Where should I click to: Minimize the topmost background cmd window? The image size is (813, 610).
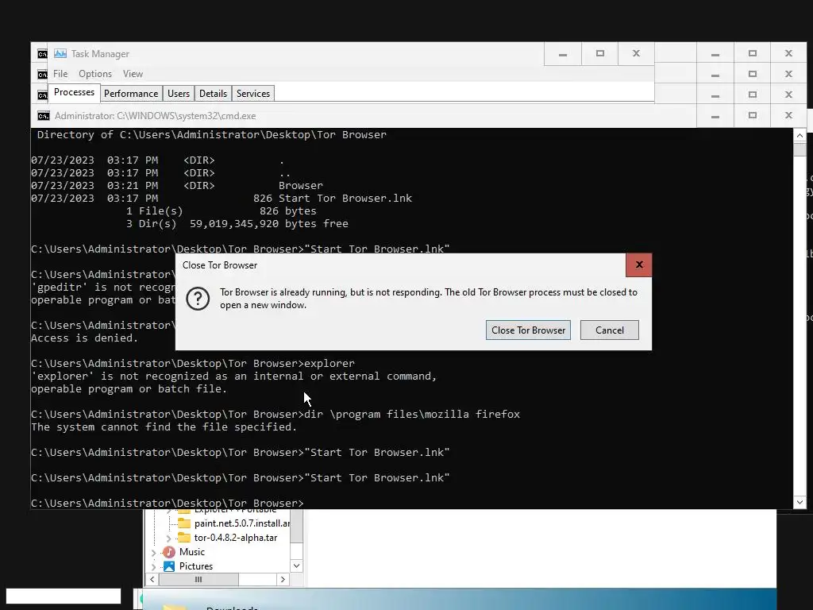[x=715, y=53]
